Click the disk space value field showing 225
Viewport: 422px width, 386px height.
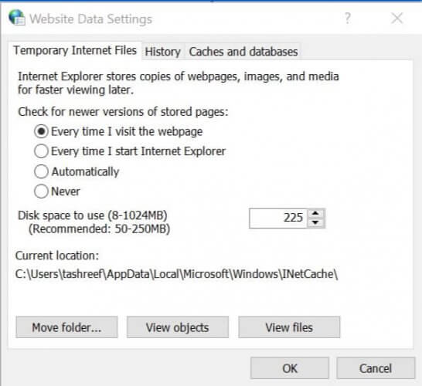tap(278, 218)
